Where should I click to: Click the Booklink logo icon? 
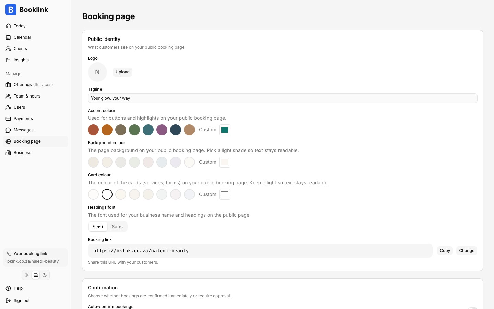11,10
